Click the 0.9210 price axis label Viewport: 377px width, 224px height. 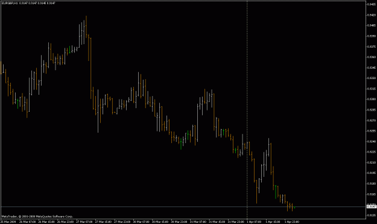(372, 162)
